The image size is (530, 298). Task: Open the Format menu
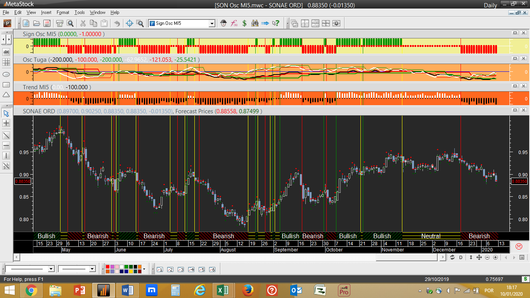pos(63,12)
